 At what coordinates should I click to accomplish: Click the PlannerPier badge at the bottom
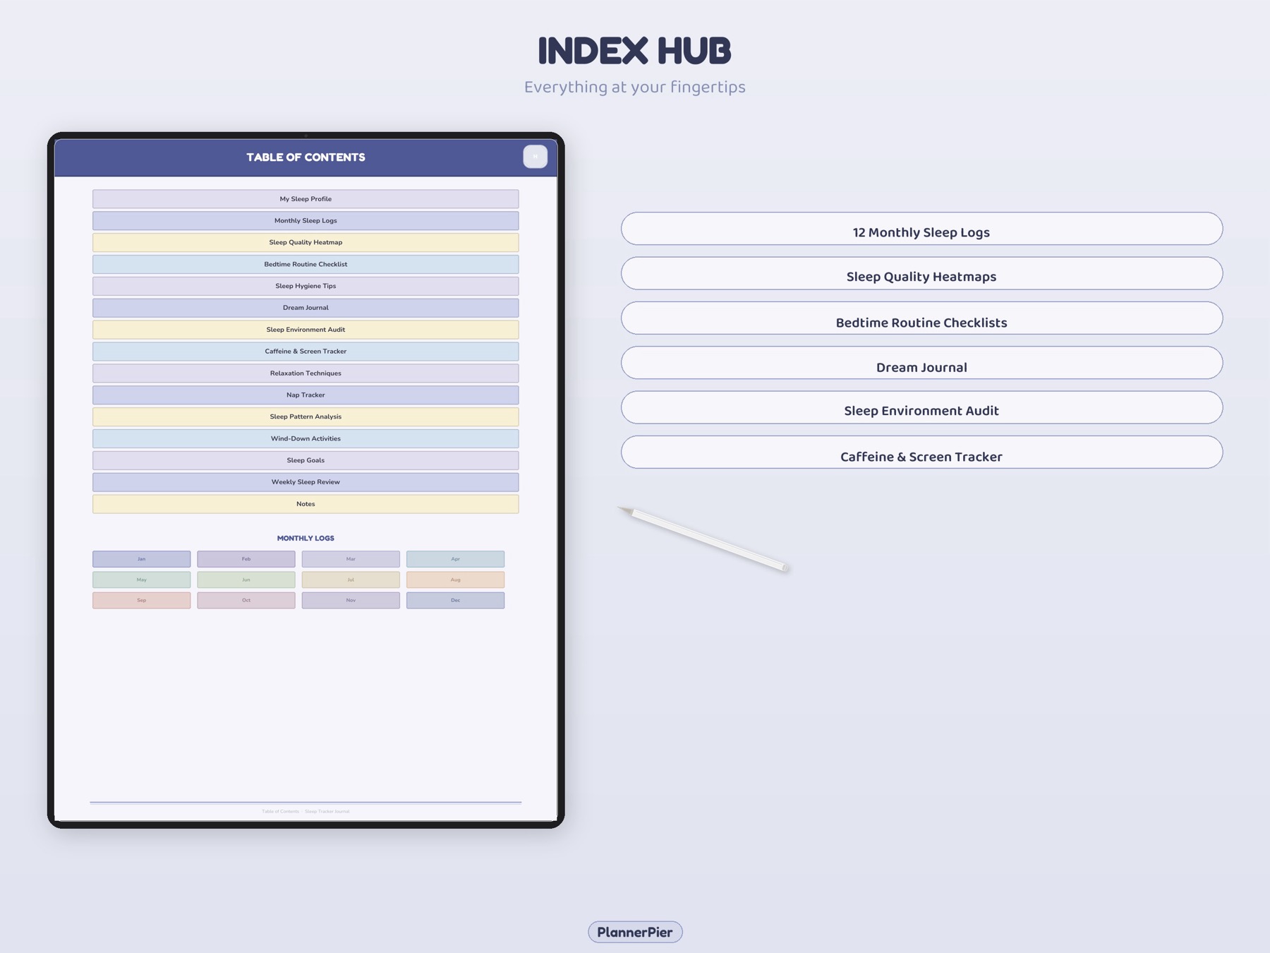pos(634,931)
